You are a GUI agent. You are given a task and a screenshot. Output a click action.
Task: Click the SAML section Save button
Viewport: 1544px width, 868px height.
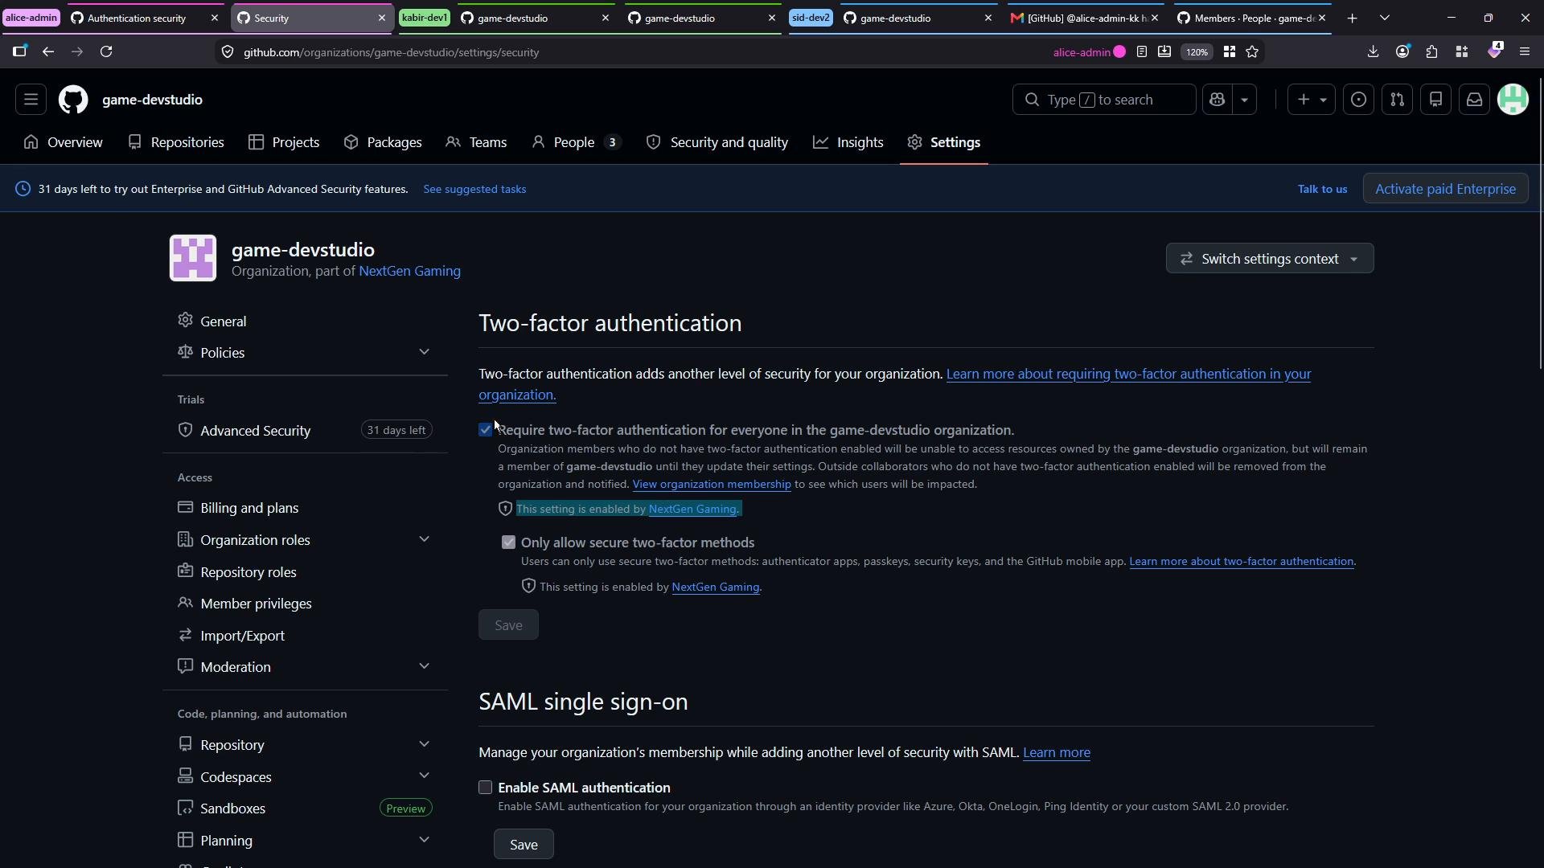click(x=524, y=845)
